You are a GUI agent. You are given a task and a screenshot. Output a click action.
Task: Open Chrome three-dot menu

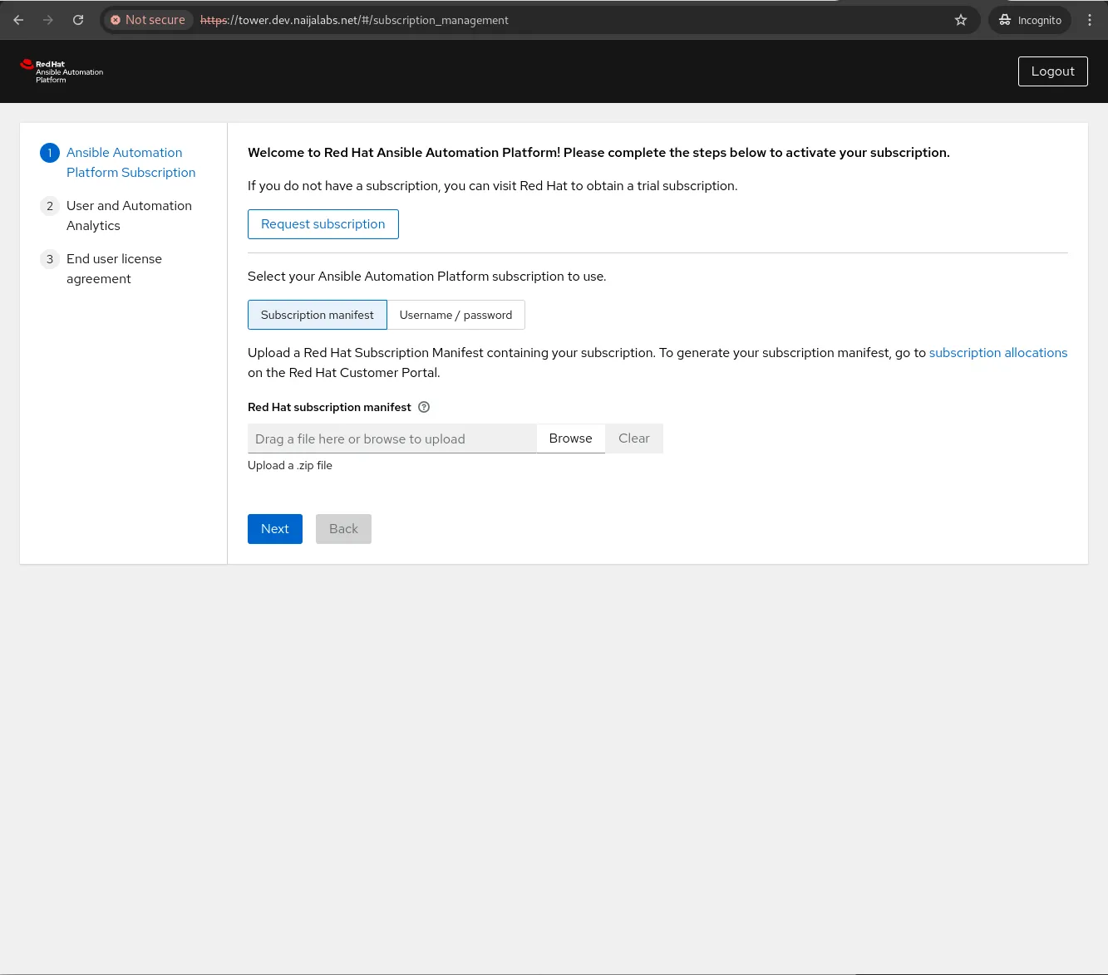1090,20
